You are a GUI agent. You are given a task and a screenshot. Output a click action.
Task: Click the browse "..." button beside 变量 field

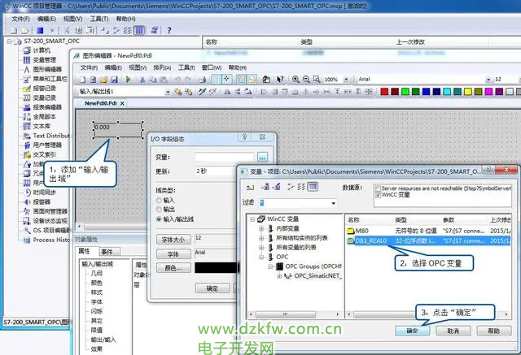click(x=262, y=156)
